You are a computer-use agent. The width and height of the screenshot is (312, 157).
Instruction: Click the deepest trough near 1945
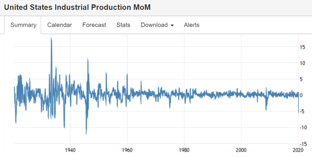point(86,133)
